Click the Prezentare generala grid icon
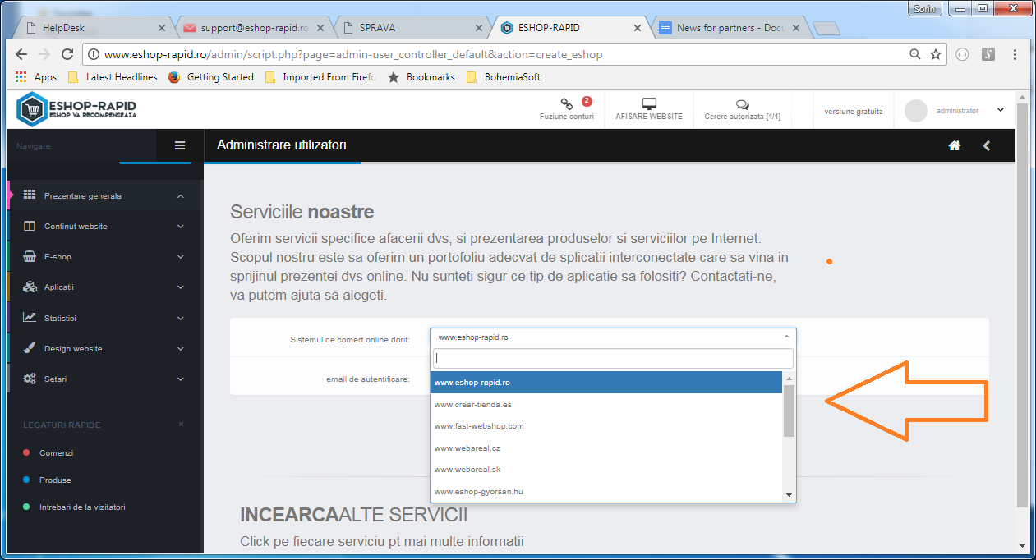Screen dimensions: 1036x560 pos(30,195)
